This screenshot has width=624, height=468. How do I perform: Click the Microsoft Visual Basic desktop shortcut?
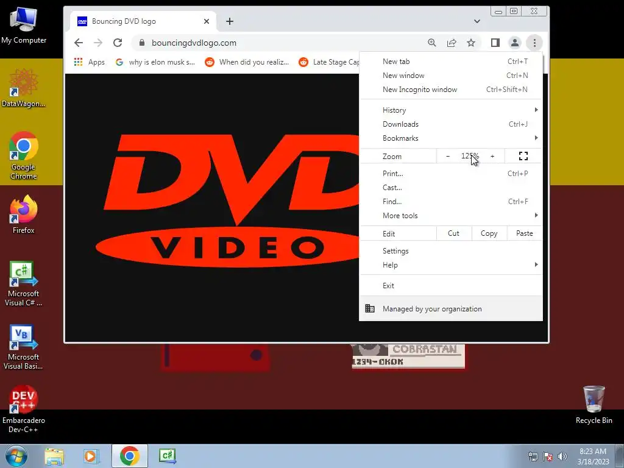[24, 347]
